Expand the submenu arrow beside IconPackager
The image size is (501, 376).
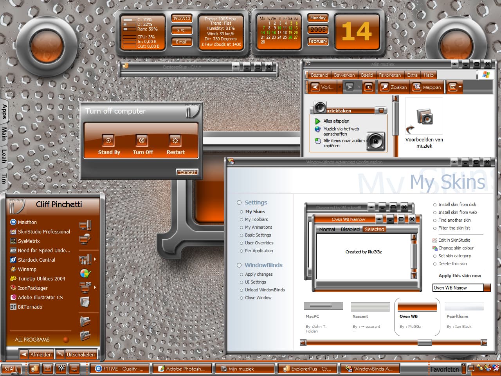95,287
